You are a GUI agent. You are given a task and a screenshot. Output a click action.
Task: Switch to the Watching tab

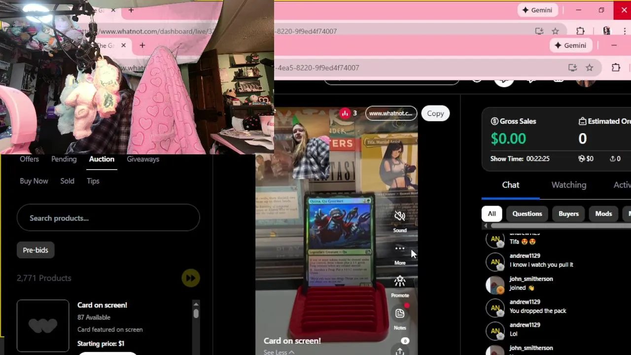(569, 185)
